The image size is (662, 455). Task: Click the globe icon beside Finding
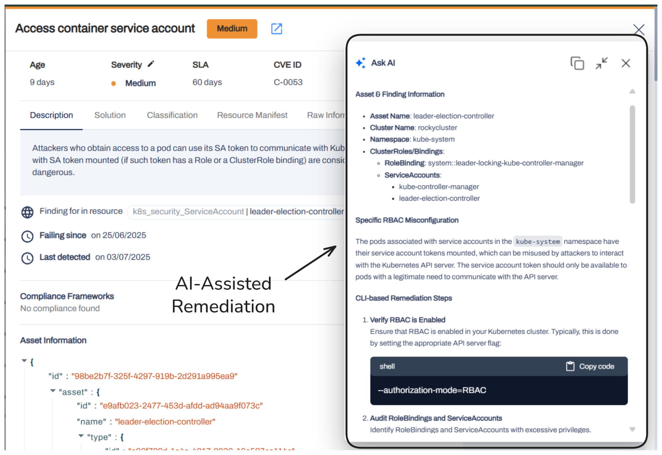coord(27,212)
